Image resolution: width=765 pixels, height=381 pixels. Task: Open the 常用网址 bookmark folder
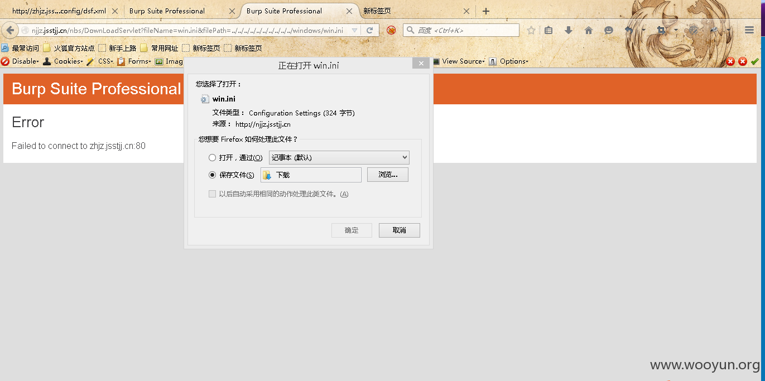159,48
